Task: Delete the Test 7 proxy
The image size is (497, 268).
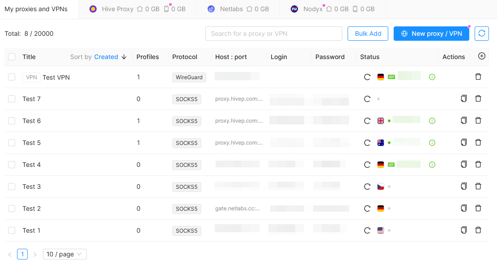Action: [x=478, y=98]
